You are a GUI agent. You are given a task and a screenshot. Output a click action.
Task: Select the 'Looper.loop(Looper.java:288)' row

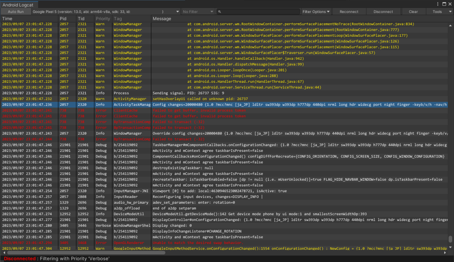point(224,76)
